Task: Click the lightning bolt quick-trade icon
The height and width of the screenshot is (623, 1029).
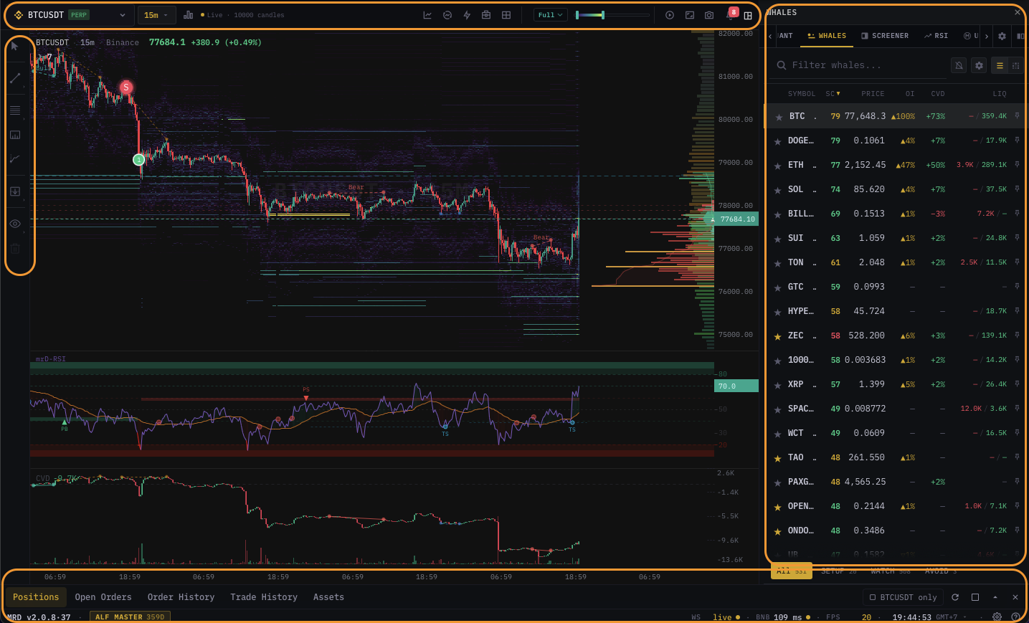Action: click(x=467, y=15)
